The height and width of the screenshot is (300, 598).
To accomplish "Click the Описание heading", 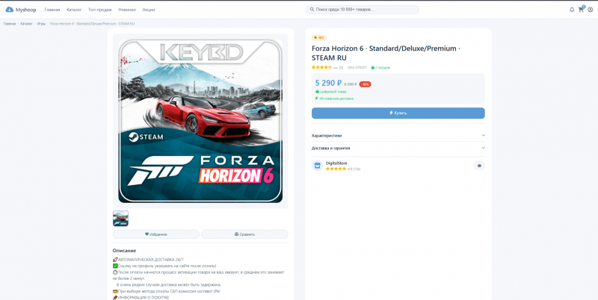I will pos(124,251).
